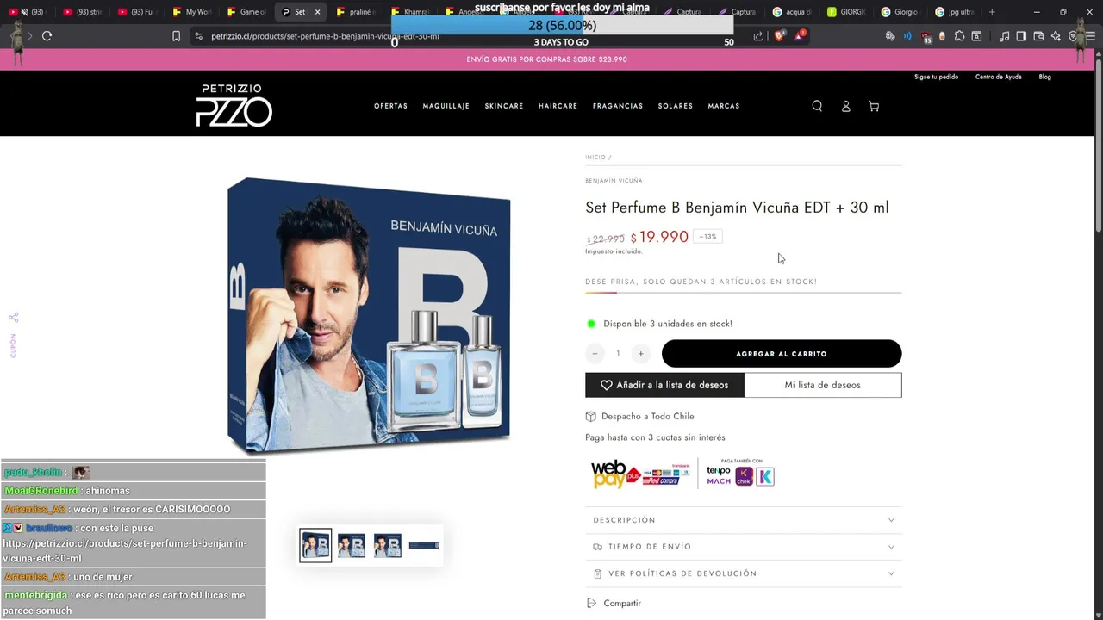Screen dimensions: 1103x620
Task: Switch to the jpg ultra browser tab
Action: pyautogui.click(x=954, y=12)
